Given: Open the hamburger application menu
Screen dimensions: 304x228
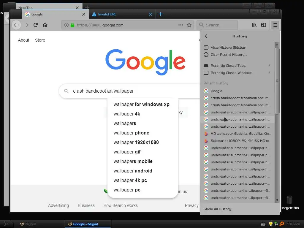Looking at the screenshot, I should tap(275, 25).
